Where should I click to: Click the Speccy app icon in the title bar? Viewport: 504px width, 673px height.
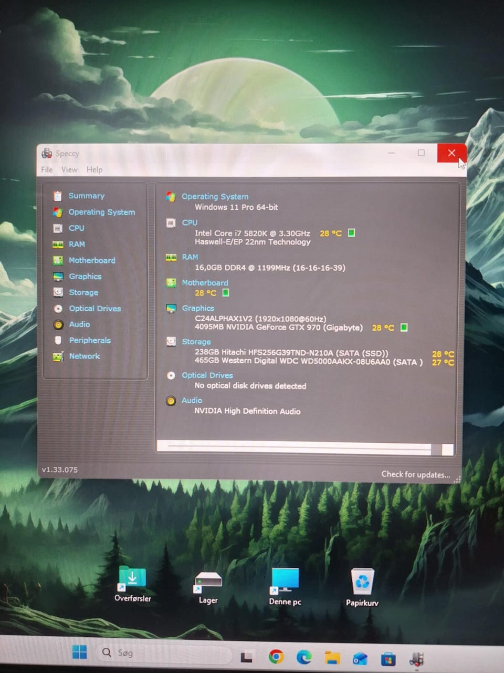coord(47,154)
